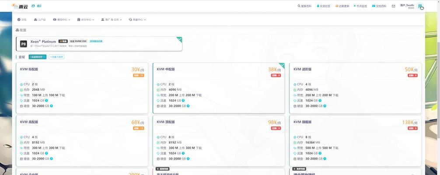Open 节点监控
Screen dimensions: 440x175
[x=360, y=6]
